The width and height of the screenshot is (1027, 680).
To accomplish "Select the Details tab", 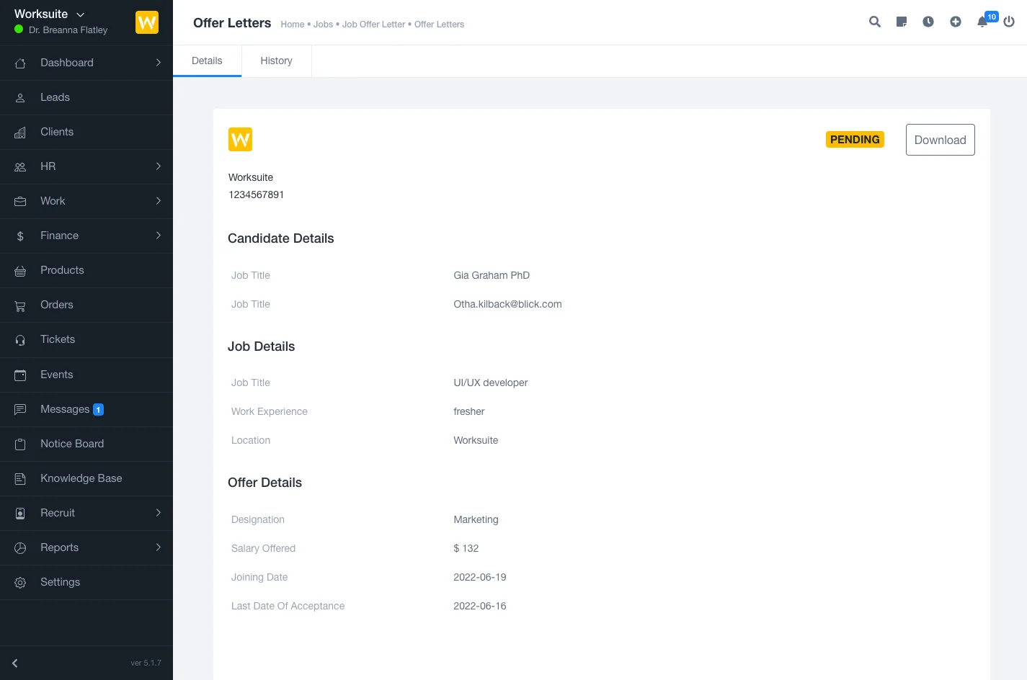I will click(207, 61).
